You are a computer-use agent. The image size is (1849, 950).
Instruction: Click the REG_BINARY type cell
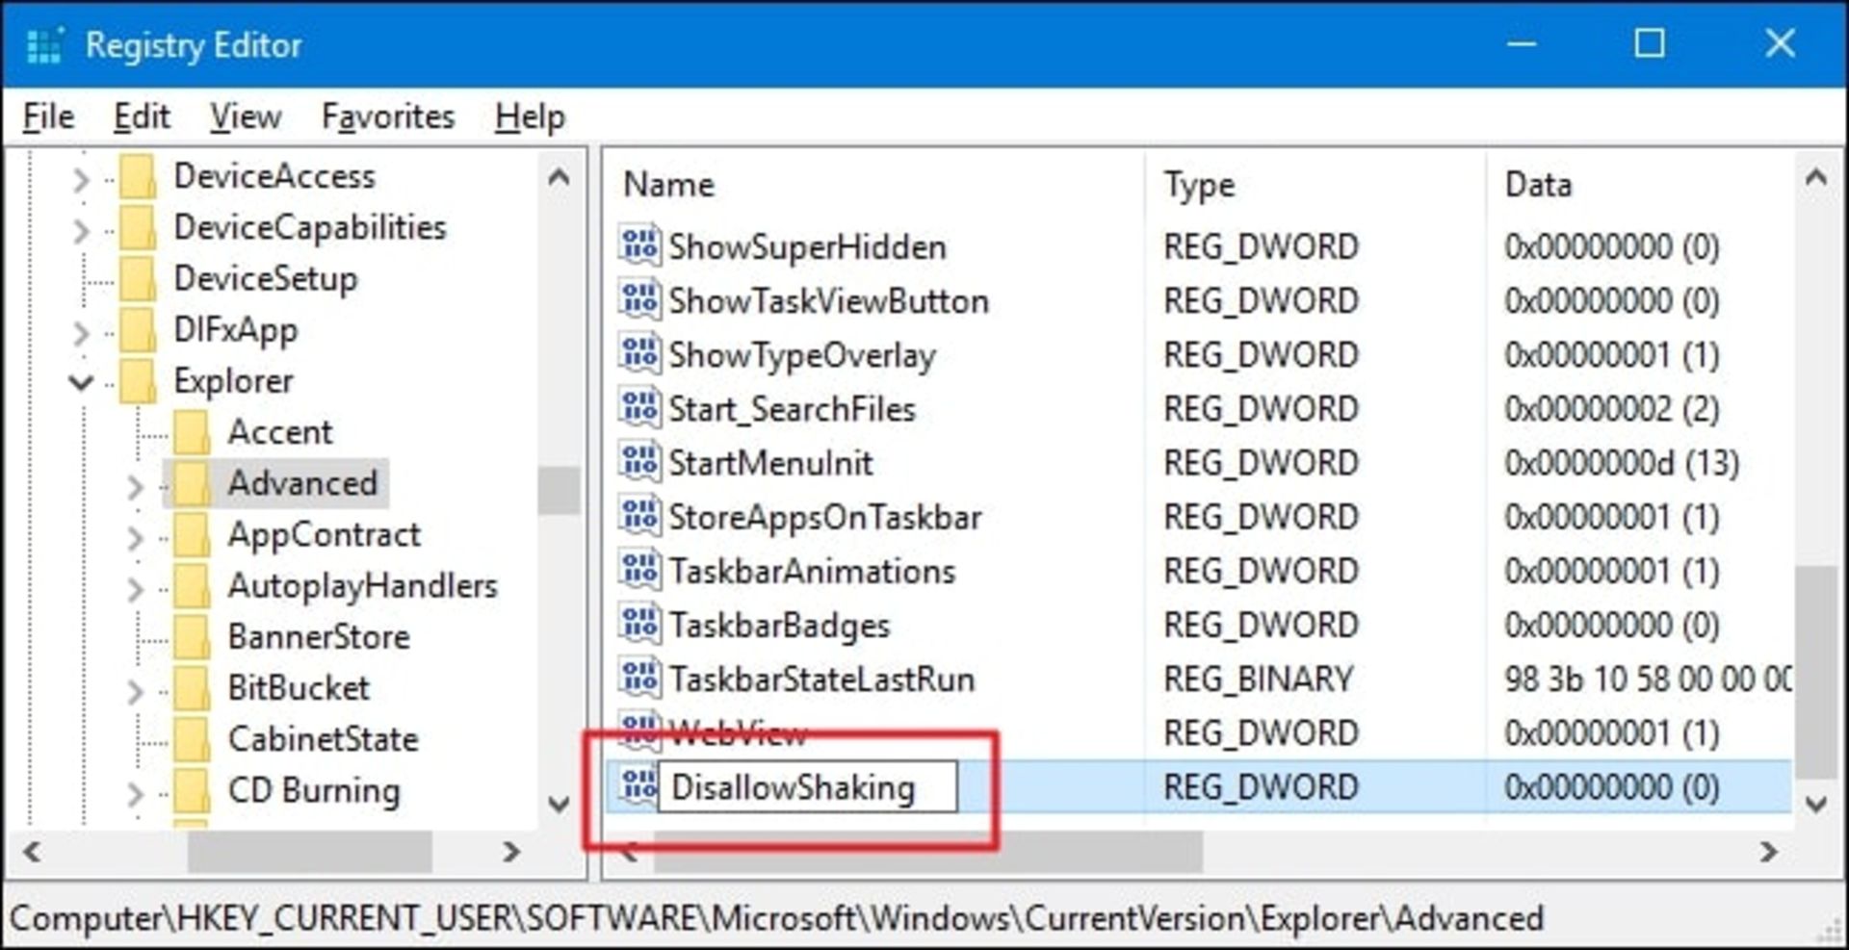[1259, 680]
